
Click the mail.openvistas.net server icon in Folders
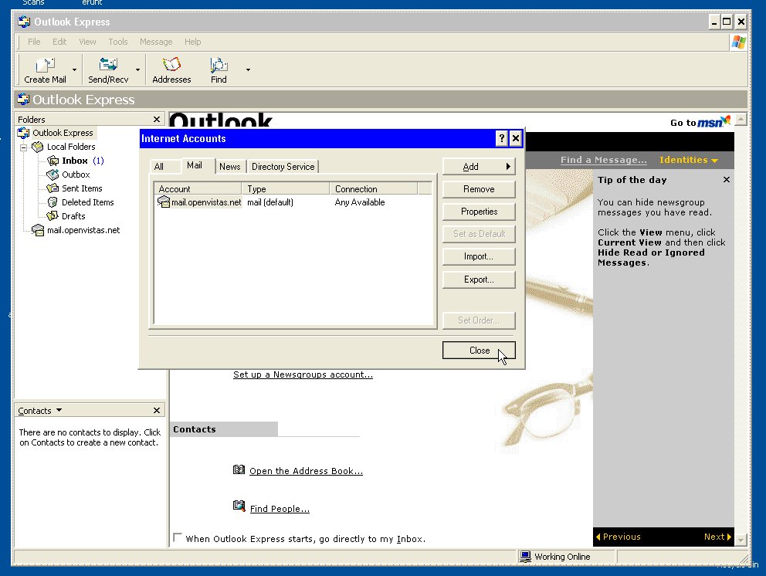point(38,230)
